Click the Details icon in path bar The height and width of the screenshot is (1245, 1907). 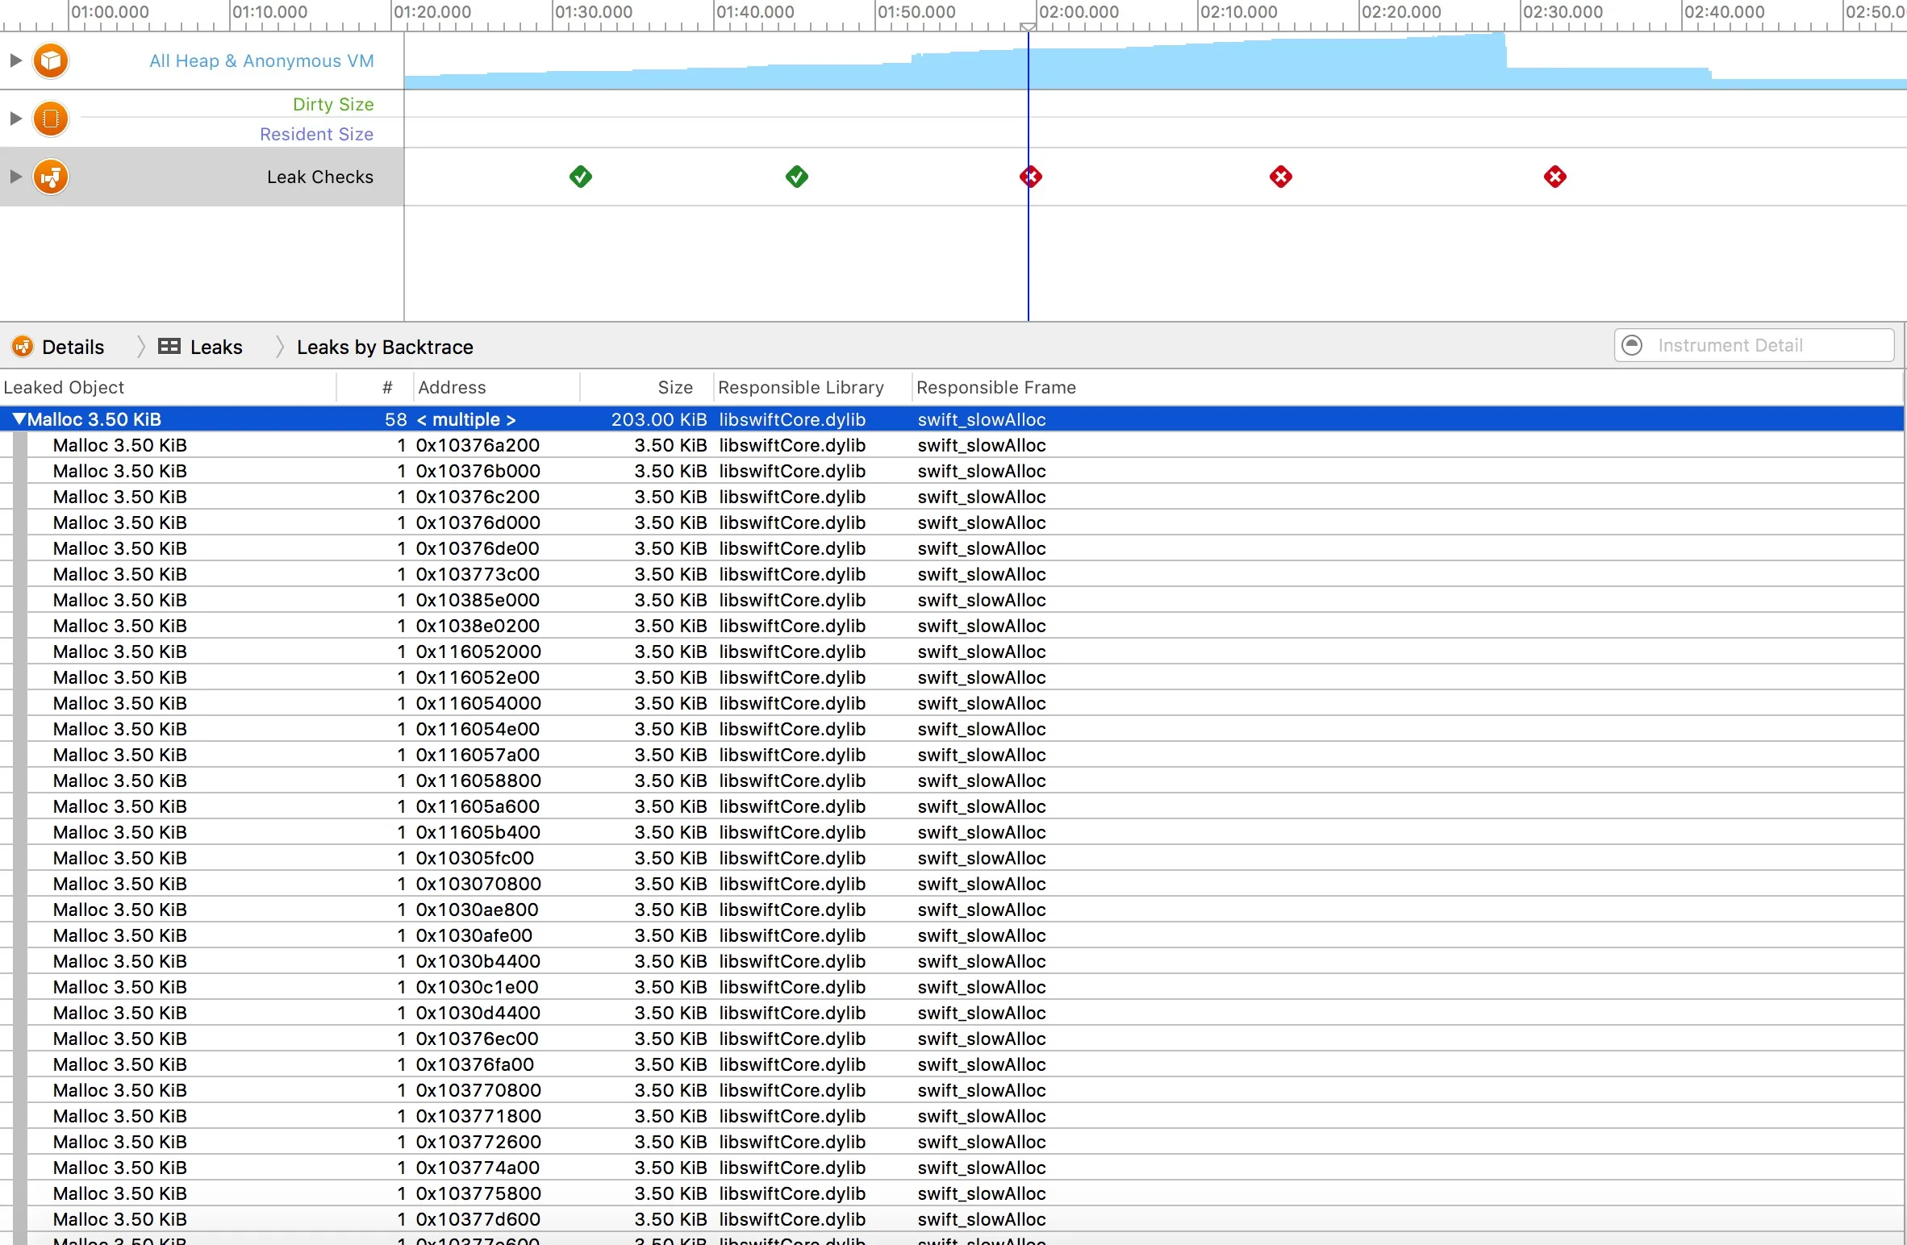point(23,347)
